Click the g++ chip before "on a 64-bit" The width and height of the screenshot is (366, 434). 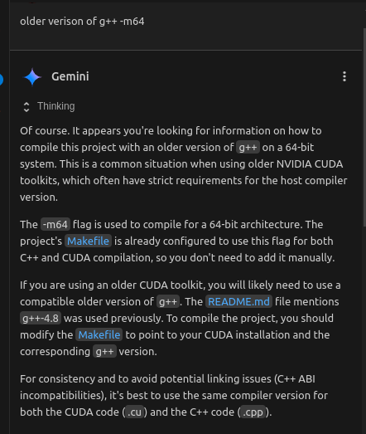point(248,147)
